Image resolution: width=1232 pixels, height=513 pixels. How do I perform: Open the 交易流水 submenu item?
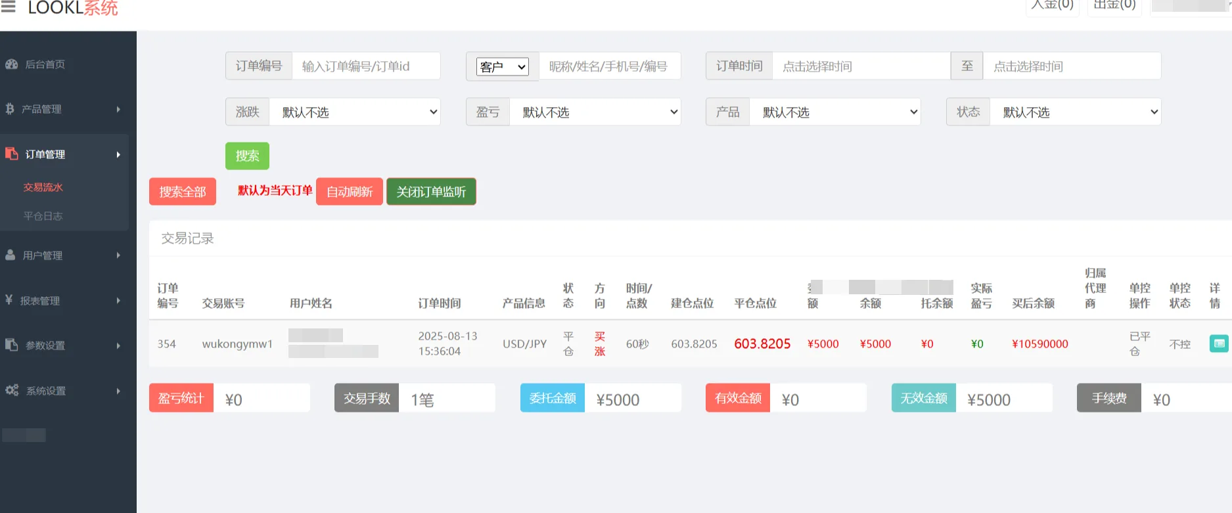click(x=43, y=187)
